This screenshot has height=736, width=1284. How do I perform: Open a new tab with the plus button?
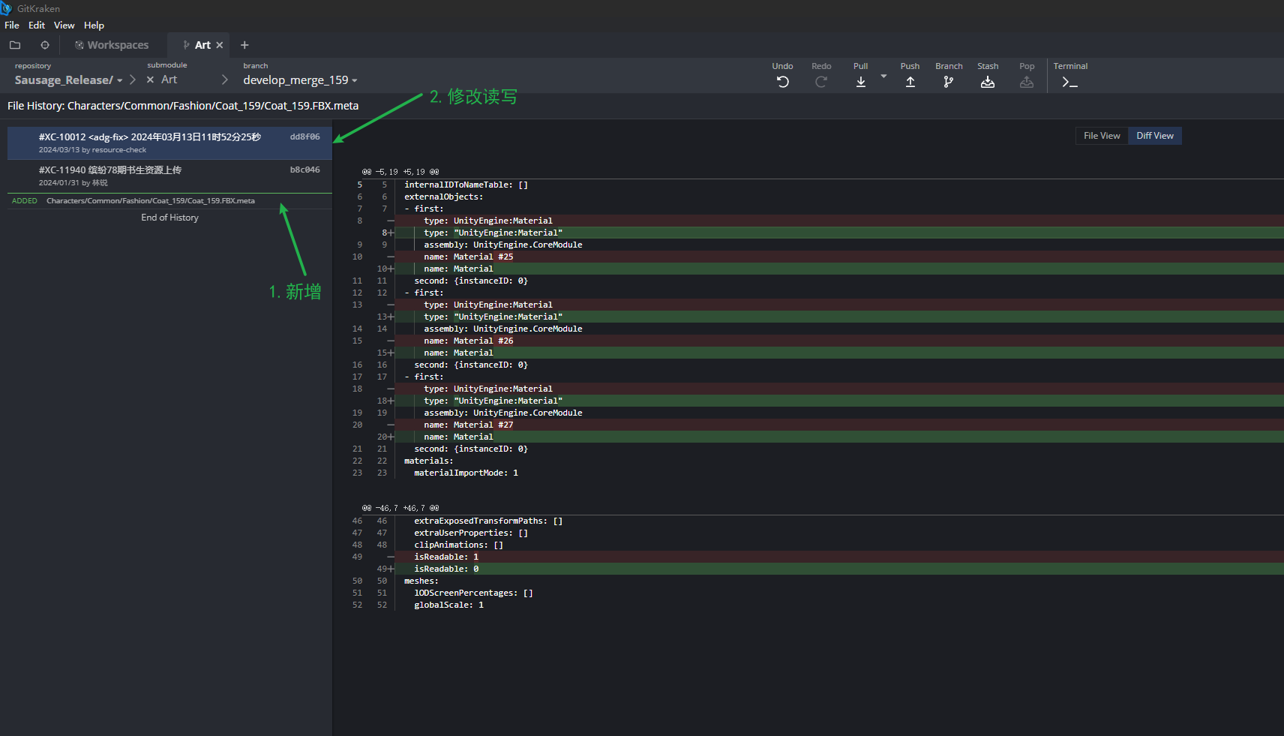coord(244,45)
